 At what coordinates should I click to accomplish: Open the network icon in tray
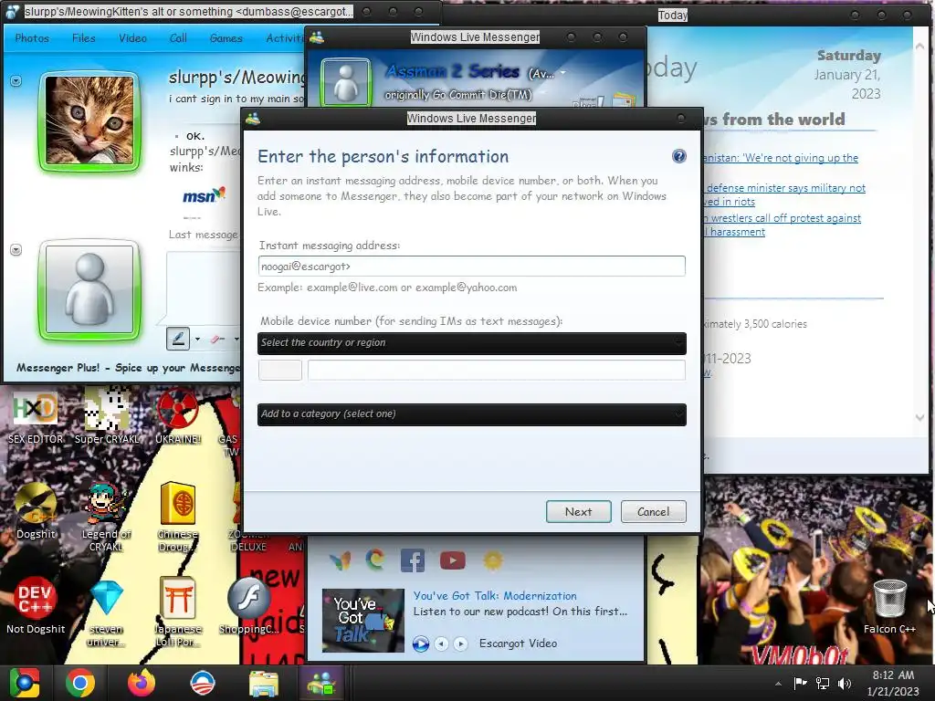[x=823, y=684]
